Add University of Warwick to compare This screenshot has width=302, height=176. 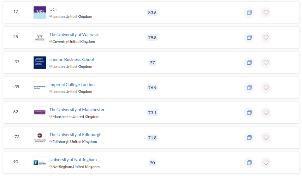249,37
